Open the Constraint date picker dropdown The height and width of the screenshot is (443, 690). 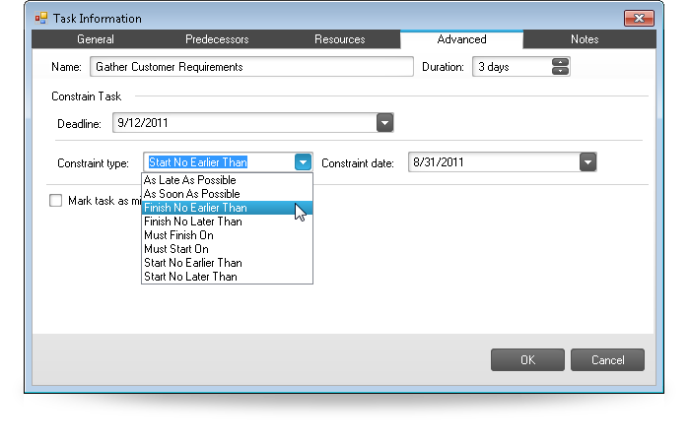tap(587, 162)
